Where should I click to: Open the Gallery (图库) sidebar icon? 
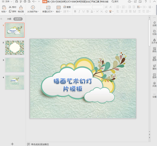(154, 76)
